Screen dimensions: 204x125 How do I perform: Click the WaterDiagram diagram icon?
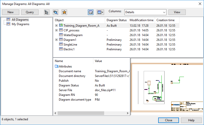point(61,35)
